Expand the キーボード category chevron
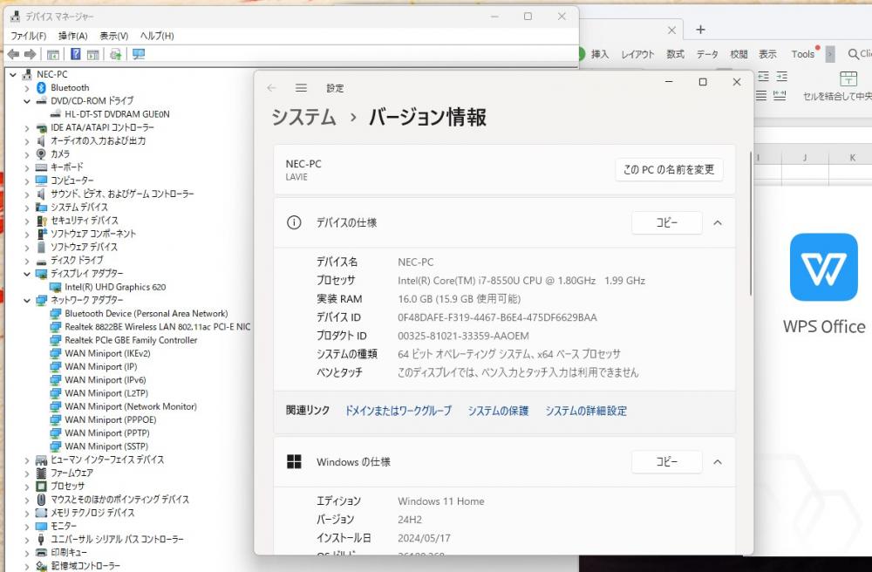872x572 pixels. pyautogui.click(x=27, y=167)
